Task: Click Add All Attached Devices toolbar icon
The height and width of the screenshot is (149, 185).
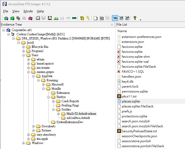Action: 12,18
